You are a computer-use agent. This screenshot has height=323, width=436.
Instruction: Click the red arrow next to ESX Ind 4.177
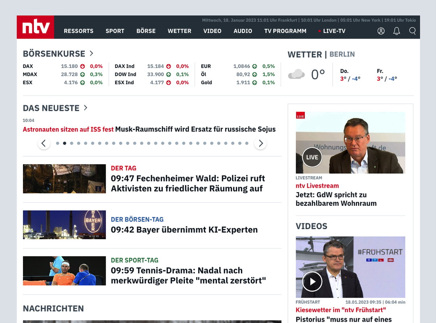168,83
